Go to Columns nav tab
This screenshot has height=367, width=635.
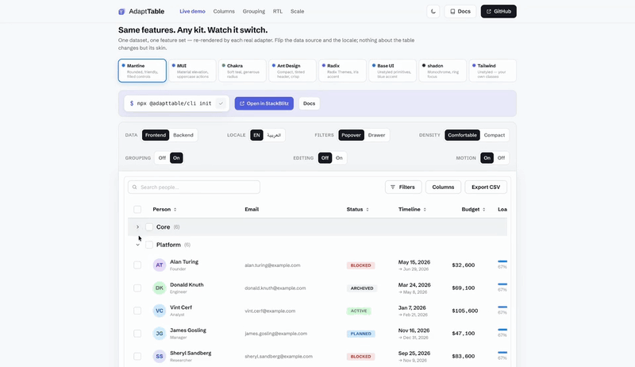pyautogui.click(x=224, y=11)
